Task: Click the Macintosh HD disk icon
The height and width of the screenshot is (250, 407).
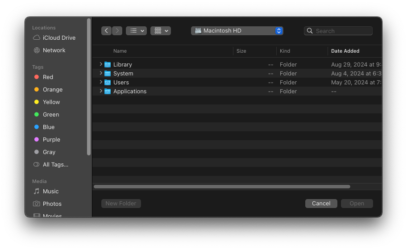Action: [198, 31]
